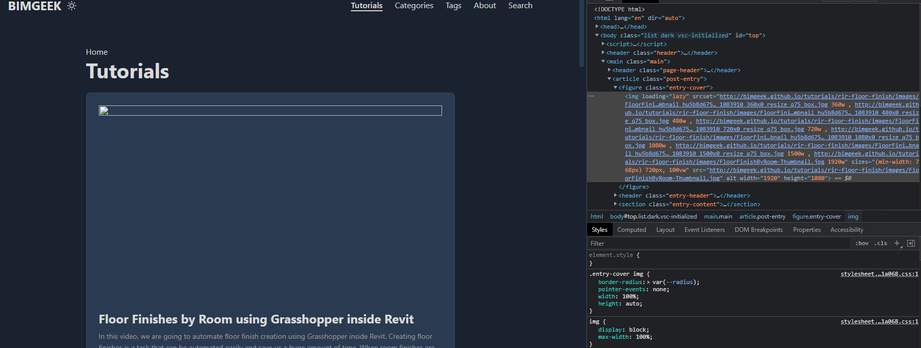The height and width of the screenshot is (348, 921).
Task: Select the html lang="en" node line
Action: [x=639, y=18]
